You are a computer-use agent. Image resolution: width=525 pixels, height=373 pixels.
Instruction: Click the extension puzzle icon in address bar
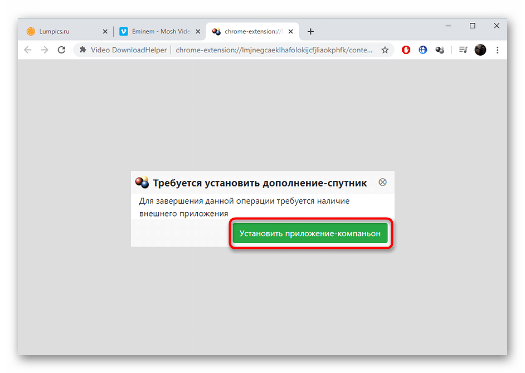pyautogui.click(x=82, y=50)
